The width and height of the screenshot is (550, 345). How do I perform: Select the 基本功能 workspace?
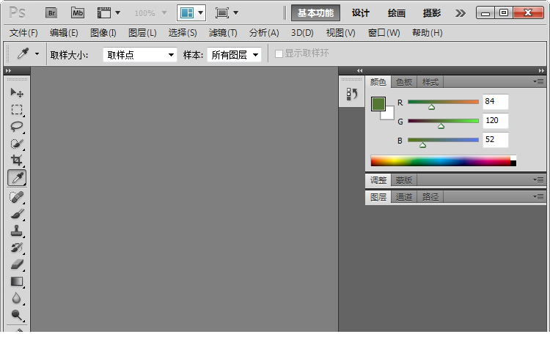pos(315,13)
